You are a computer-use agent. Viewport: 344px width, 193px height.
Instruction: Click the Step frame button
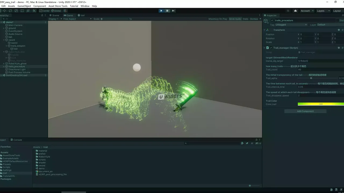click(x=173, y=11)
